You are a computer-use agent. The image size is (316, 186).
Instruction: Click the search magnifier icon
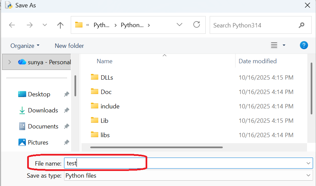click(301, 25)
